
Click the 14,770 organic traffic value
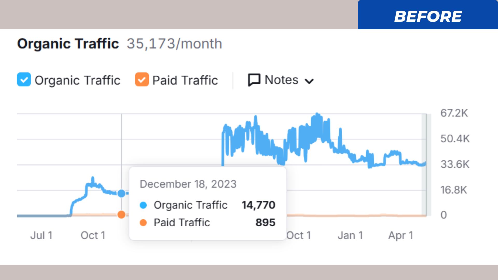click(x=258, y=205)
